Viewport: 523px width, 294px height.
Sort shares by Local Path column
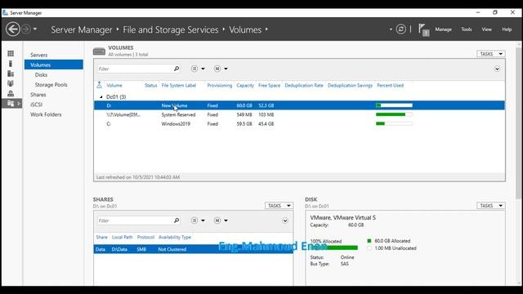[x=122, y=237]
